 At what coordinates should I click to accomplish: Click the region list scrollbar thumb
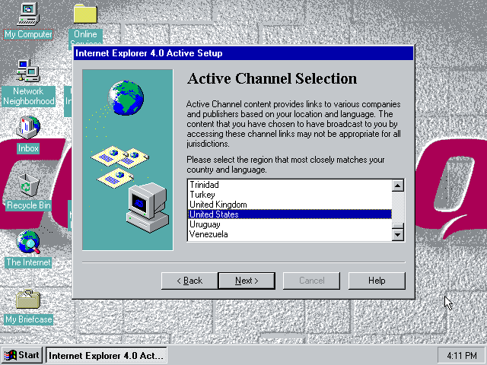(x=398, y=226)
